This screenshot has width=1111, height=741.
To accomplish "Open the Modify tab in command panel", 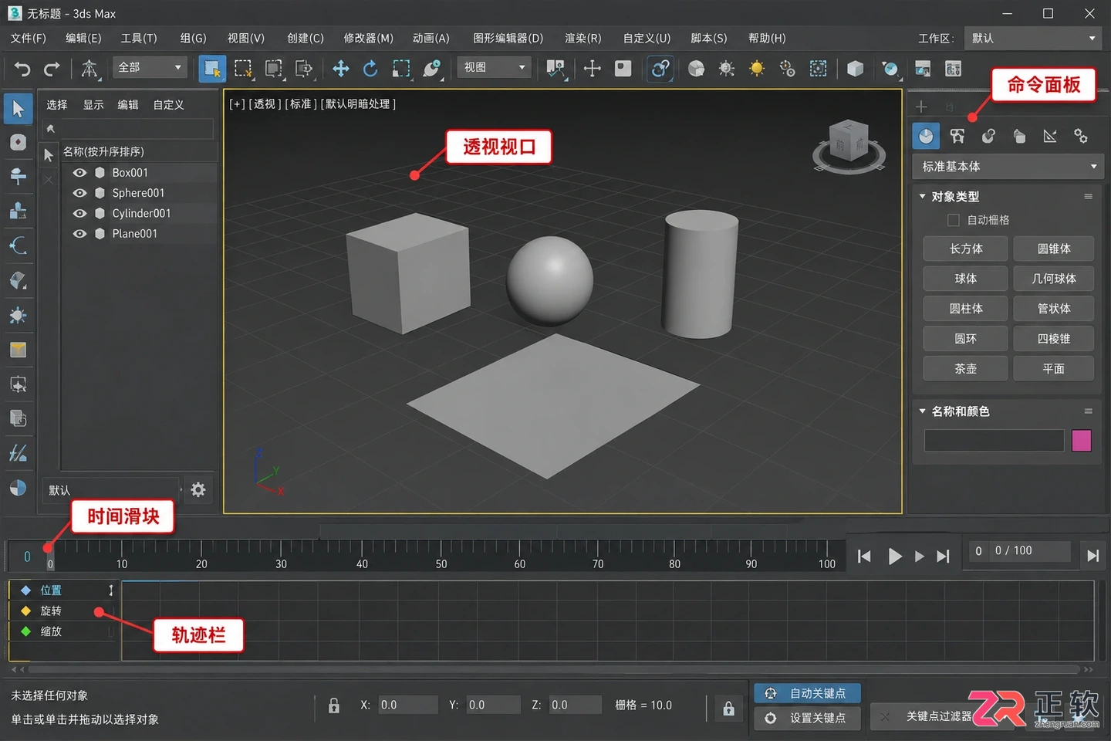I will 957,136.
